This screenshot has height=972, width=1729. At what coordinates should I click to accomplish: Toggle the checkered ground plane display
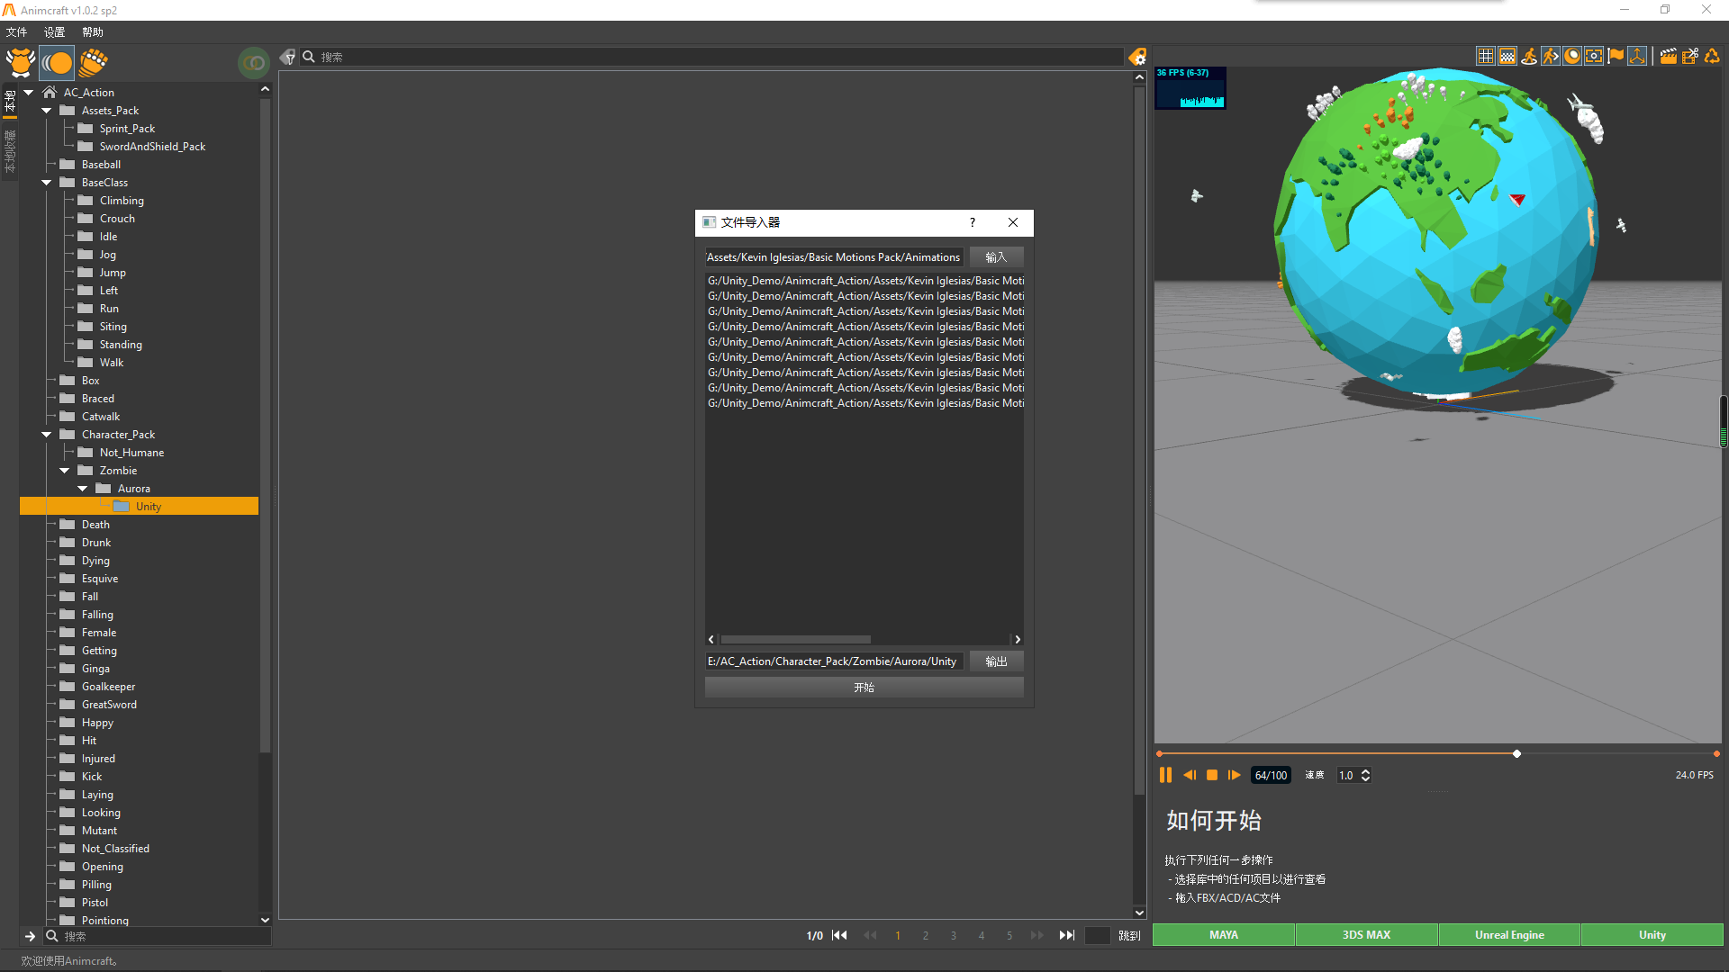click(1507, 56)
